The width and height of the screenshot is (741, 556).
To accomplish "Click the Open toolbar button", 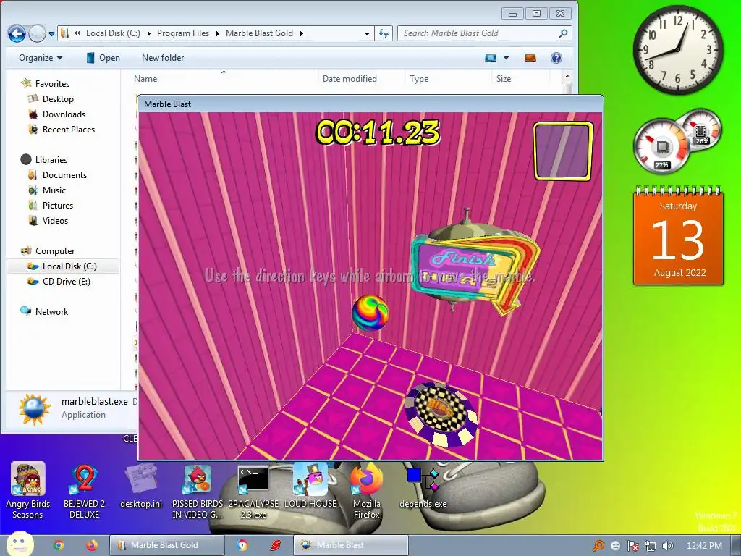I will [x=103, y=58].
